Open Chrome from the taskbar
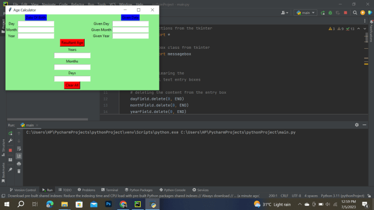This screenshot has height=210, width=374. pyautogui.click(x=123, y=204)
